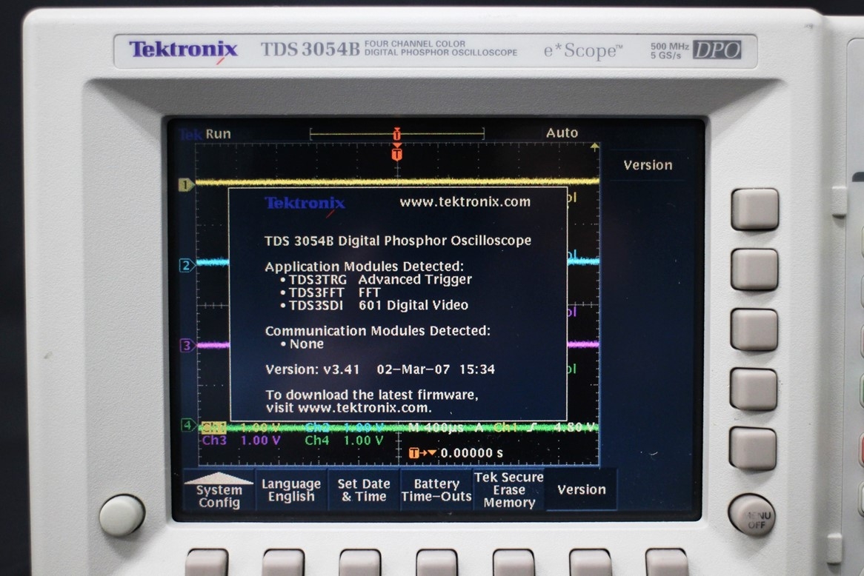The image size is (864, 576).
Task: Click the 0.00000 s trigger delay readout
Action: (x=472, y=453)
